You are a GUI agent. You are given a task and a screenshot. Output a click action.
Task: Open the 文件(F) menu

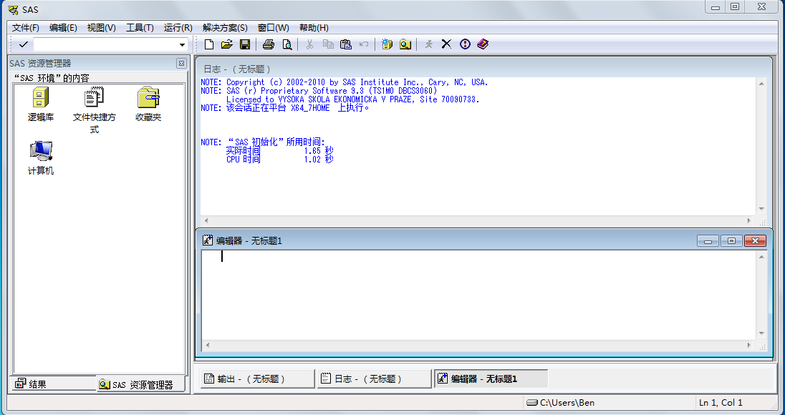click(x=26, y=28)
